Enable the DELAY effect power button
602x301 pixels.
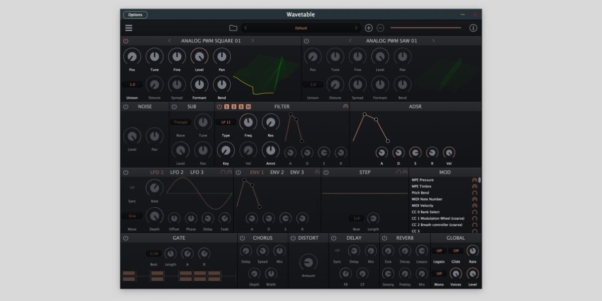click(334, 238)
